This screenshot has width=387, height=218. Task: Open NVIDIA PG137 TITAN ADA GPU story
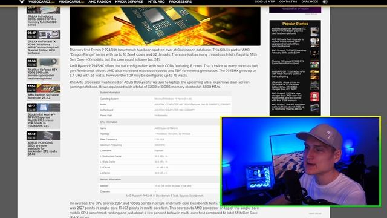click(x=288, y=74)
